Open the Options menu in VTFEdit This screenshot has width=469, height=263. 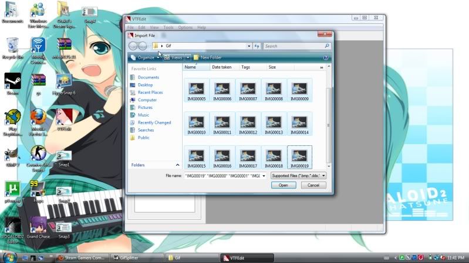point(185,28)
